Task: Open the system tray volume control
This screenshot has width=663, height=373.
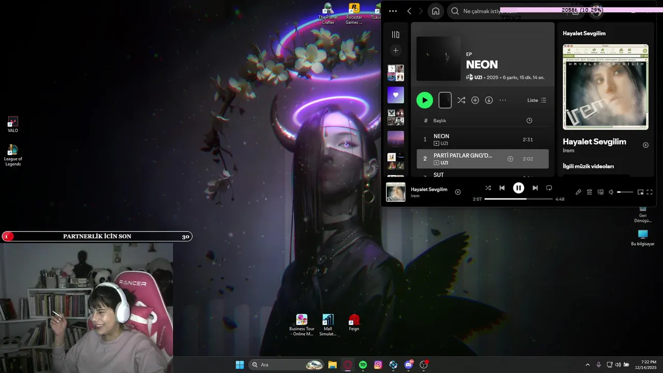Action: (x=618, y=365)
